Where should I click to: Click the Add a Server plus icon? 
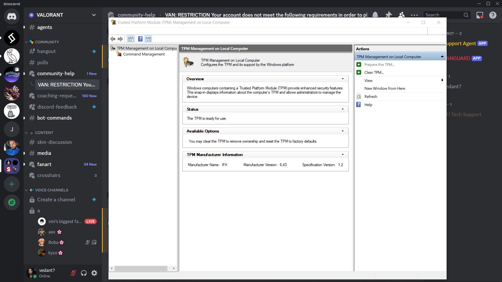tap(12, 184)
